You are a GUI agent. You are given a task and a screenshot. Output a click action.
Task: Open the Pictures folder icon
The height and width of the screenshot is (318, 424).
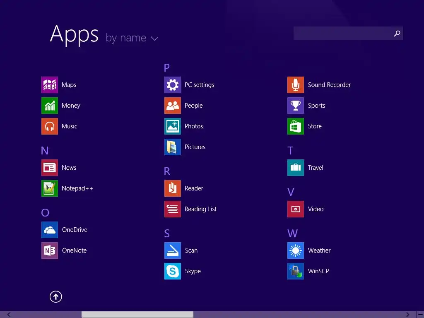(173, 147)
